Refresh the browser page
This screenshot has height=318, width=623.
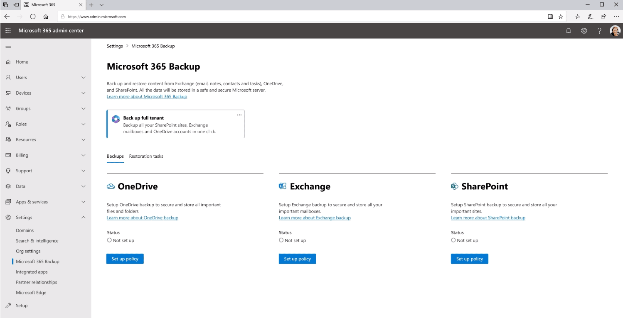coord(33,17)
